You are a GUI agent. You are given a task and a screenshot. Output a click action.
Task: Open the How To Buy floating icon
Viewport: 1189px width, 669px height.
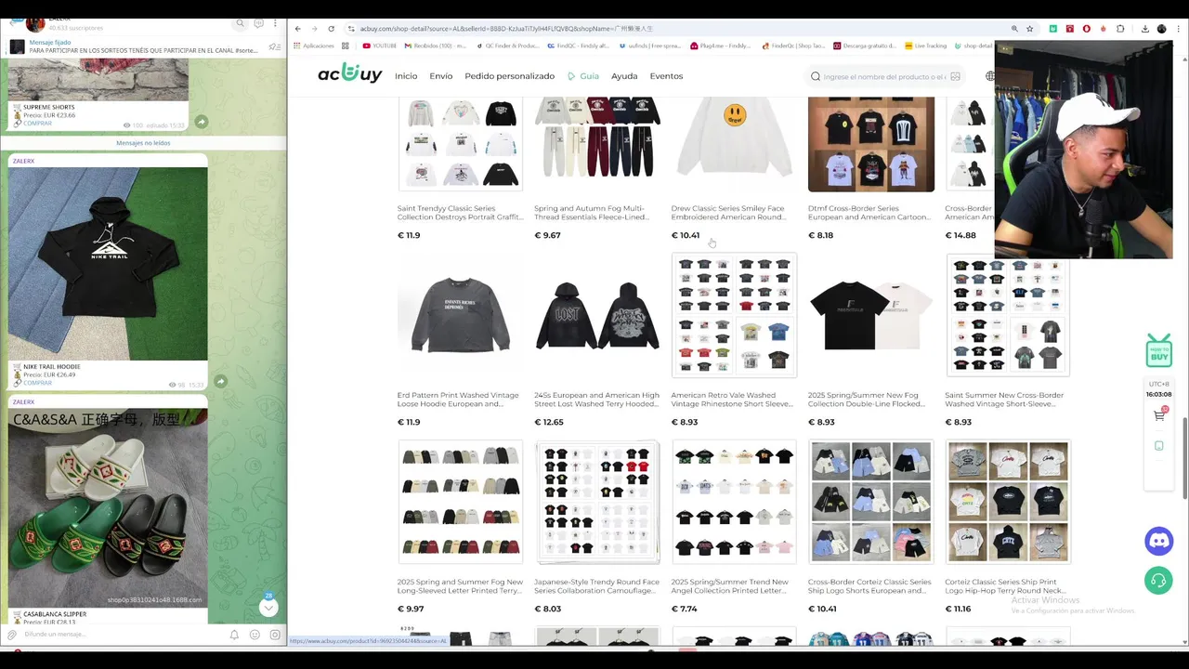point(1158,351)
